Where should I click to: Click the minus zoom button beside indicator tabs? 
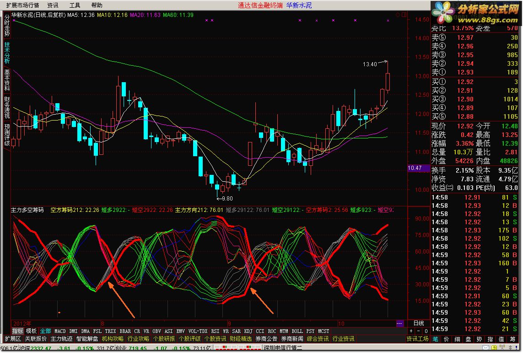coord(419,331)
